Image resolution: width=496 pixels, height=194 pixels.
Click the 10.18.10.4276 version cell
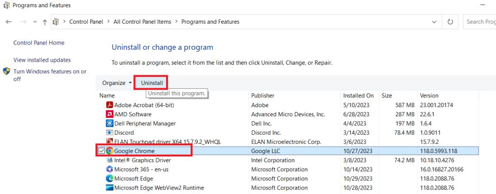pos(437,160)
